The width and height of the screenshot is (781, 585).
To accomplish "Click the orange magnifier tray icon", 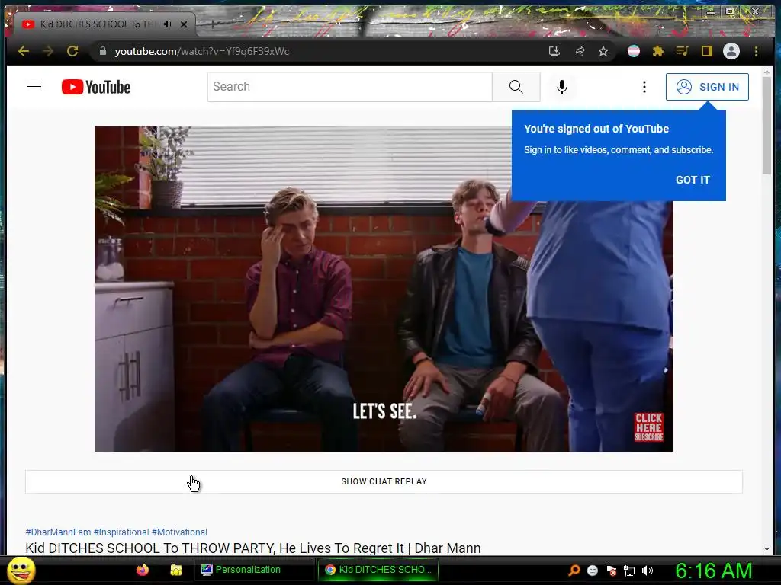I will (x=574, y=570).
